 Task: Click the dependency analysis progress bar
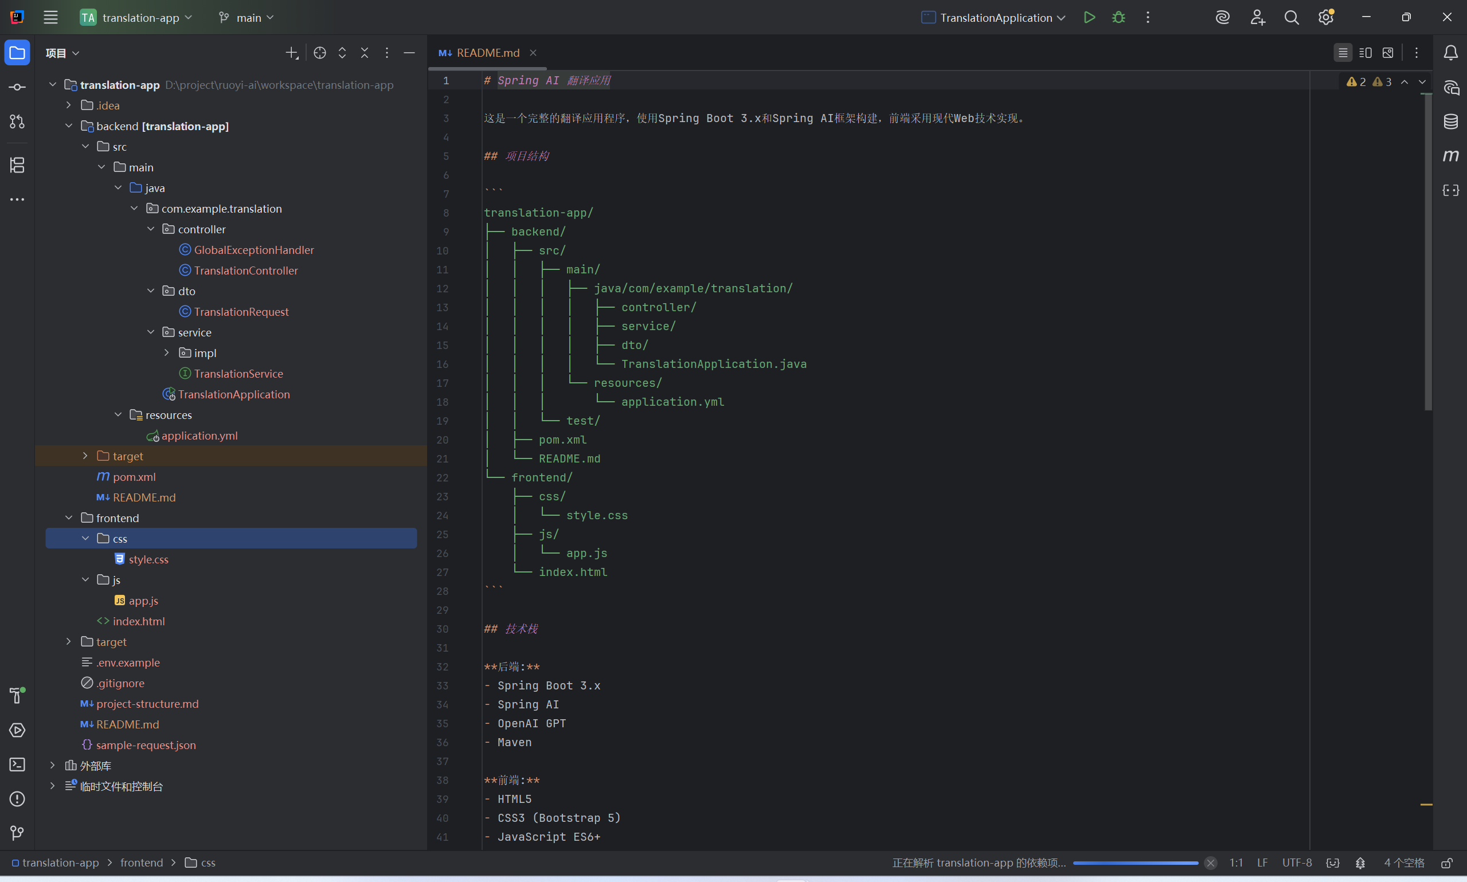pos(1135,863)
